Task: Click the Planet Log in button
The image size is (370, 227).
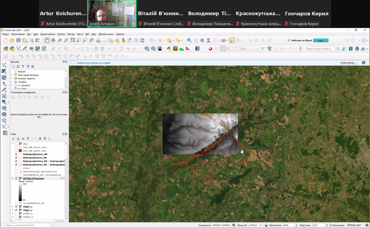Action: coord(321,40)
